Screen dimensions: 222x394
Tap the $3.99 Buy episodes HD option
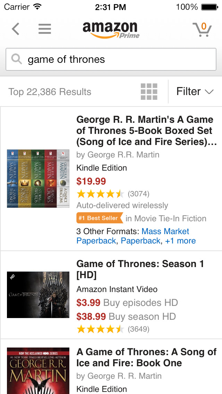point(127,303)
